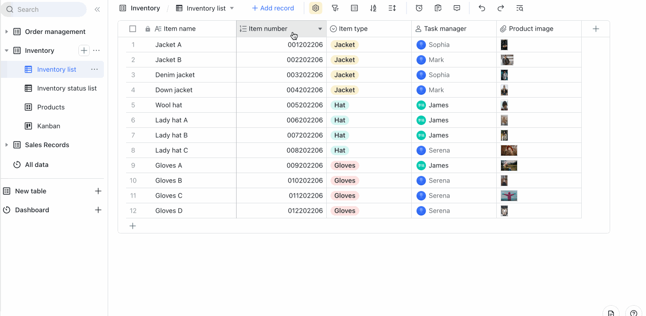The width and height of the screenshot is (646, 316).
Task: Collapse the Inventory section in the sidebar
Action: [x=7, y=50]
